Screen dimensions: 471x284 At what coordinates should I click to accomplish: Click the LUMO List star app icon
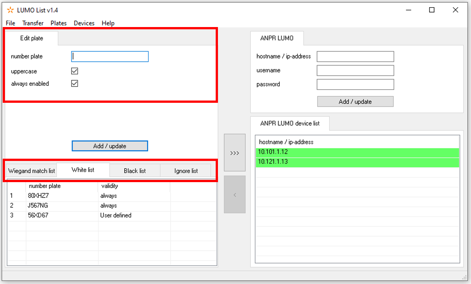tap(10, 10)
